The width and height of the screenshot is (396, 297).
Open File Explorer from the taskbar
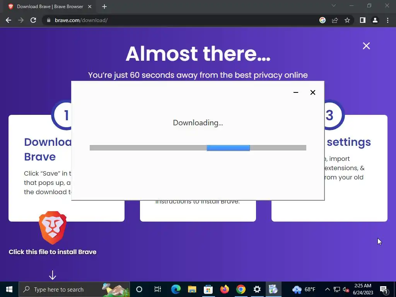tap(192, 289)
